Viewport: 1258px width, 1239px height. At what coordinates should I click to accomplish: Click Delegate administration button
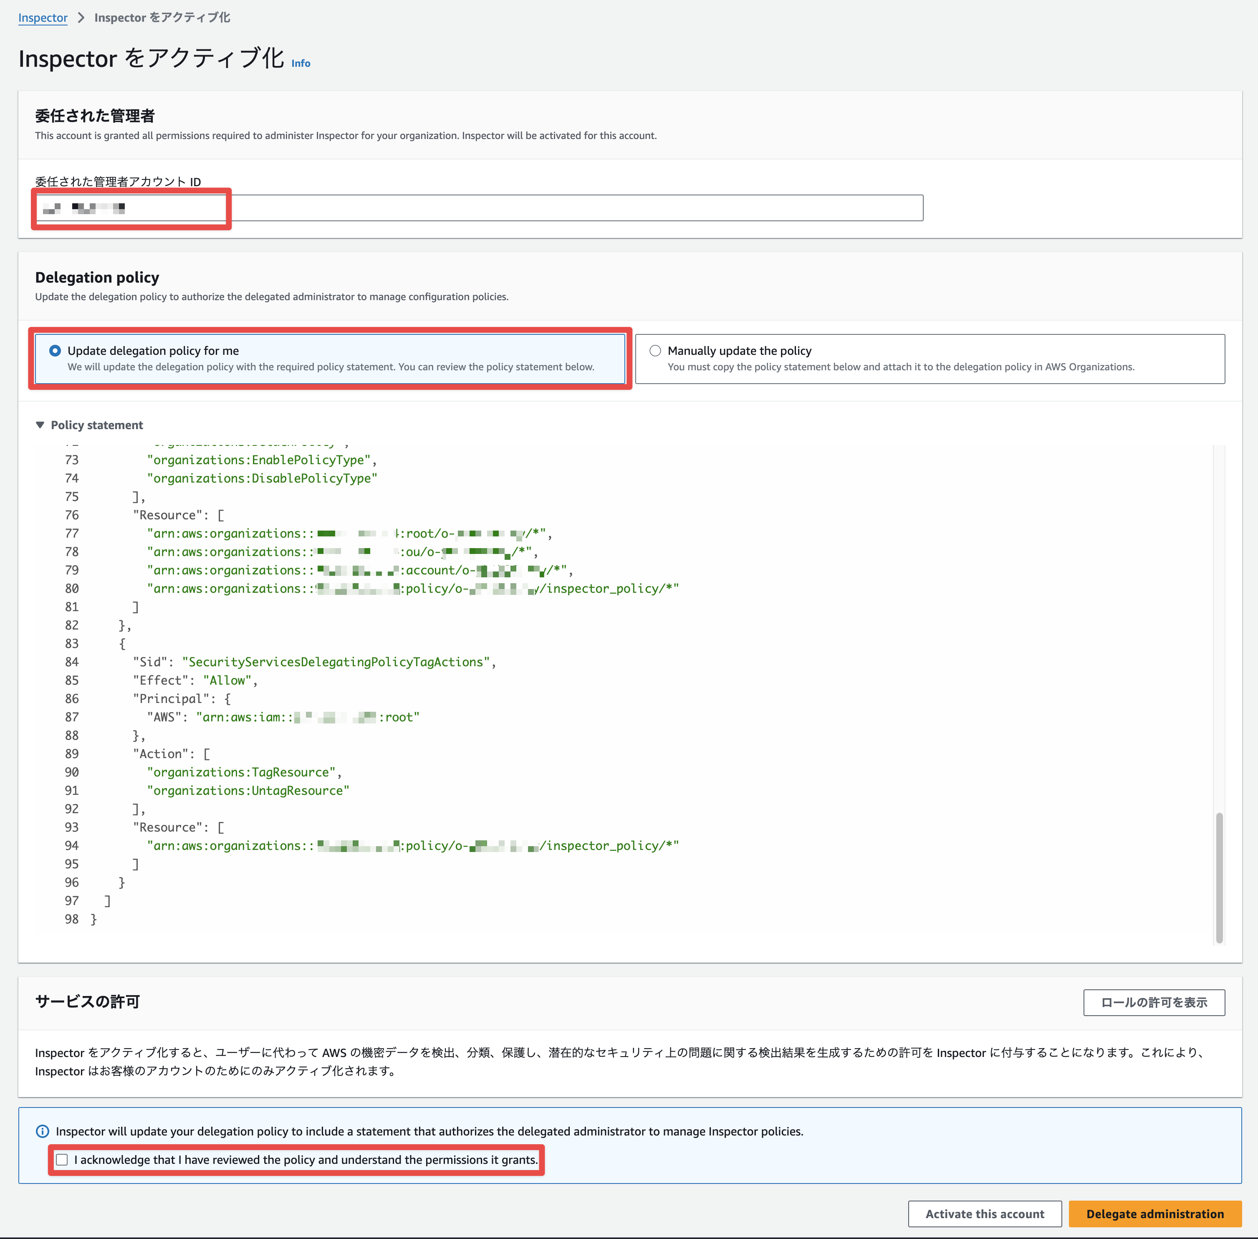(1154, 1214)
